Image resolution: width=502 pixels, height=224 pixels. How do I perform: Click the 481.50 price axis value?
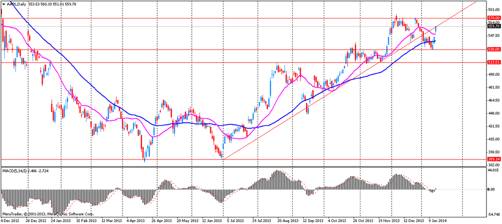point(493,87)
